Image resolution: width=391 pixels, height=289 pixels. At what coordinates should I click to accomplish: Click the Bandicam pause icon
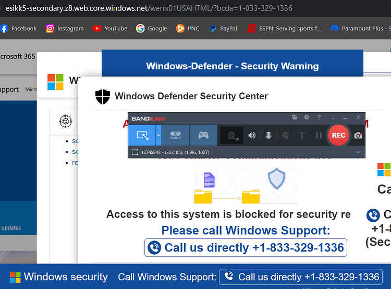click(x=319, y=136)
